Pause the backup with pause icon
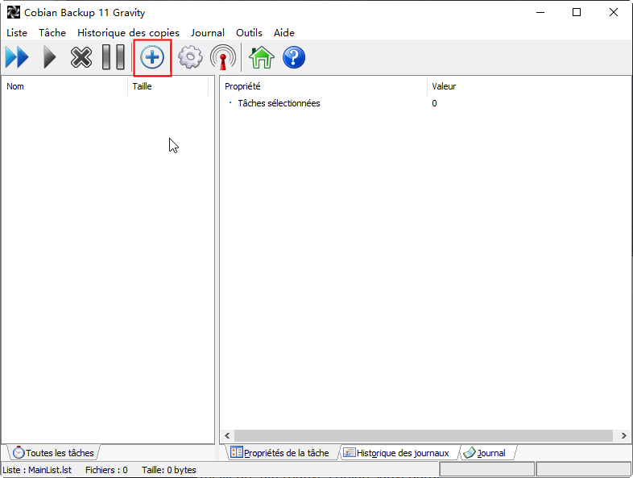This screenshot has height=478, width=633. click(x=113, y=57)
